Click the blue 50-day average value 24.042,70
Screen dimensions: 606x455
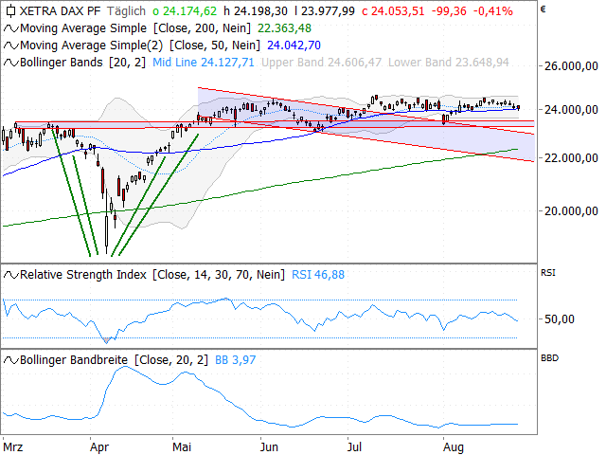pyautogui.click(x=294, y=45)
